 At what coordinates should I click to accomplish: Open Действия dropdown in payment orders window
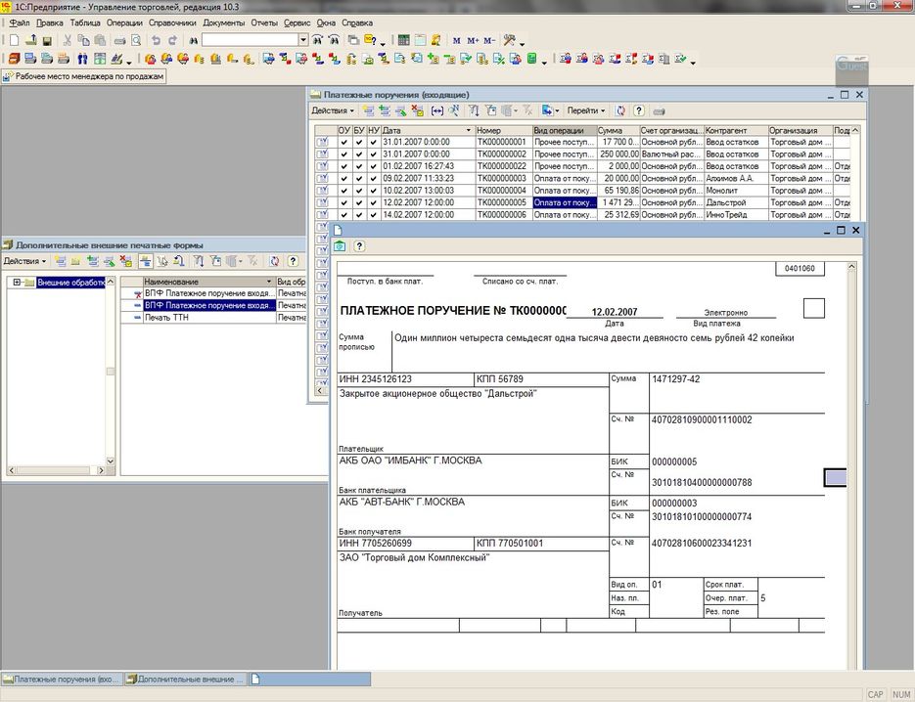(333, 110)
